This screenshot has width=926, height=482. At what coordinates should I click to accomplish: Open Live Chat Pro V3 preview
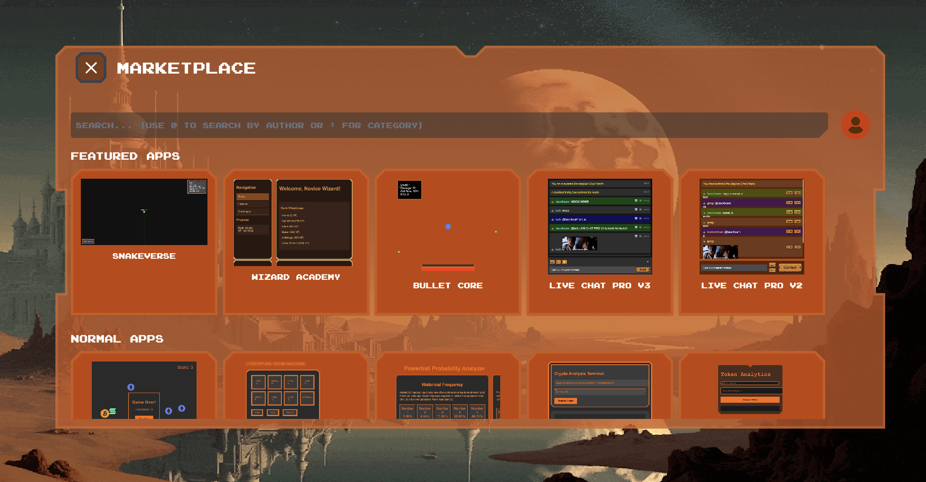600,226
